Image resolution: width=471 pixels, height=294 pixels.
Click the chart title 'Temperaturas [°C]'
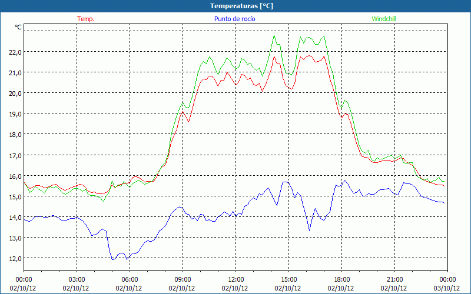point(241,6)
